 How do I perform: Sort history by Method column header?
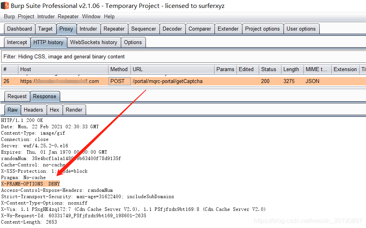[119, 70]
